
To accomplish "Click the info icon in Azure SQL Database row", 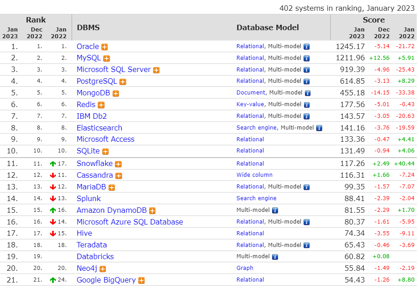I will (306, 222).
